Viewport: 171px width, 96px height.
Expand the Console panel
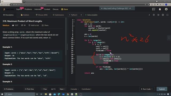pyautogui.click(x=75, y=89)
